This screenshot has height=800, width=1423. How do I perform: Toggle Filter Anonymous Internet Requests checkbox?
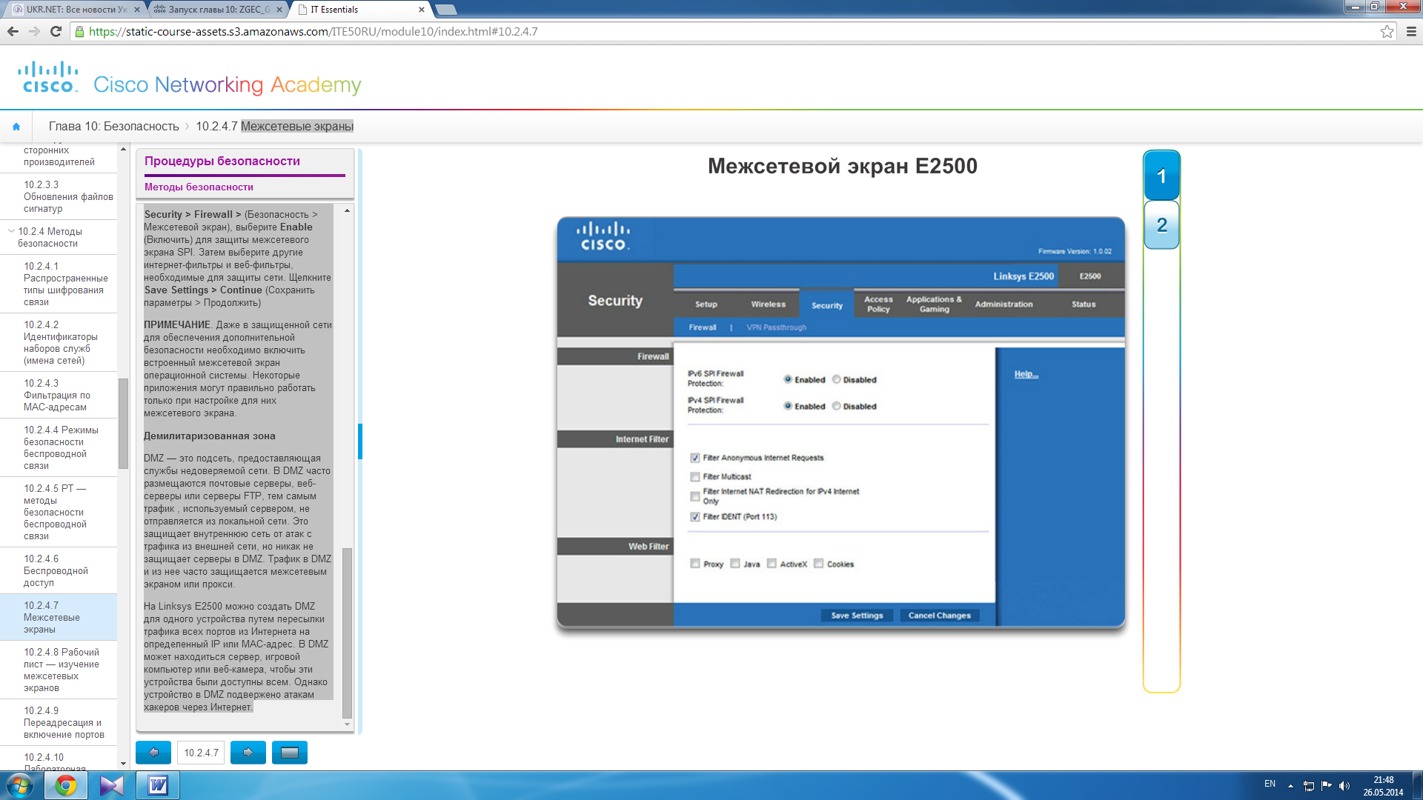[x=695, y=458]
